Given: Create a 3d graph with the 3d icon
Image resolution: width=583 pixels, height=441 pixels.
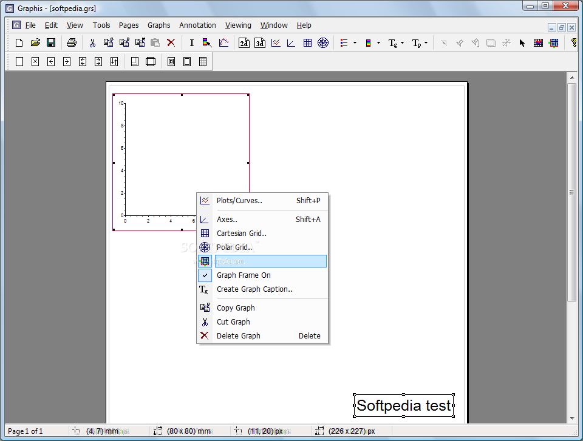Looking at the screenshot, I should click(260, 42).
